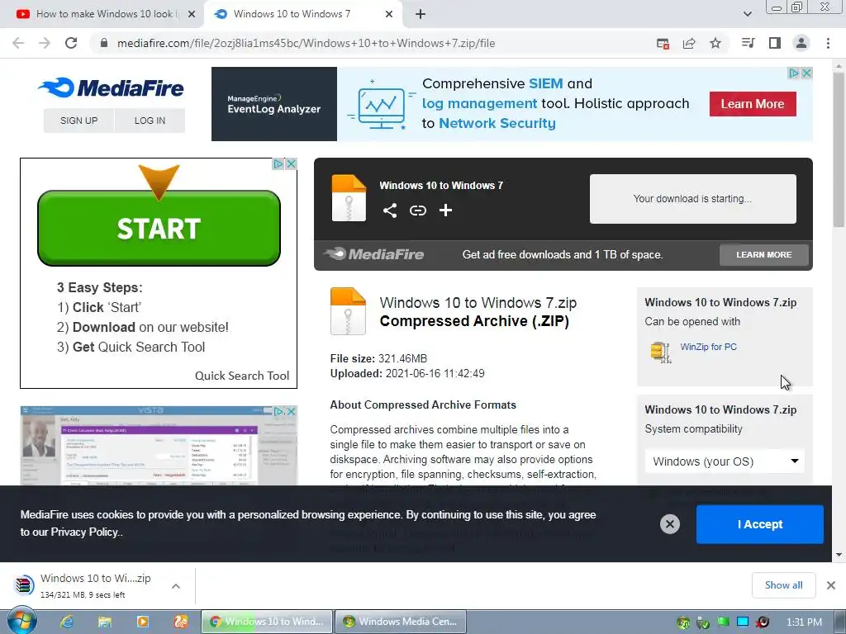Click 'About Compressed Archive Formats' heading
Screen dimensions: 846x634
[423, 405]
